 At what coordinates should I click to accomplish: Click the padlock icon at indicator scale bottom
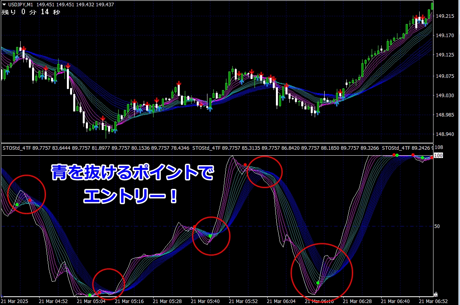click(x=436, y=294)
